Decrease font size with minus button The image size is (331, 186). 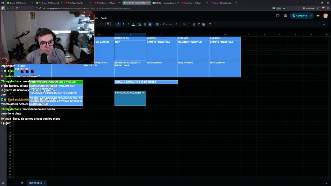pyautogui.click(x=103, y=24)
